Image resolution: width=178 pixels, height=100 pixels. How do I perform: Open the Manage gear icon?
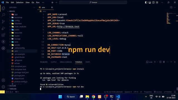[x=3, y=87]
